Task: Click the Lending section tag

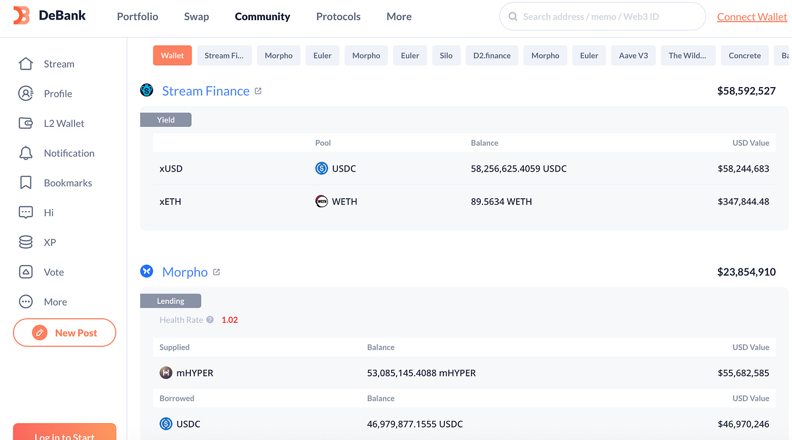Action: pyautogui.click(x=171, y=301)
